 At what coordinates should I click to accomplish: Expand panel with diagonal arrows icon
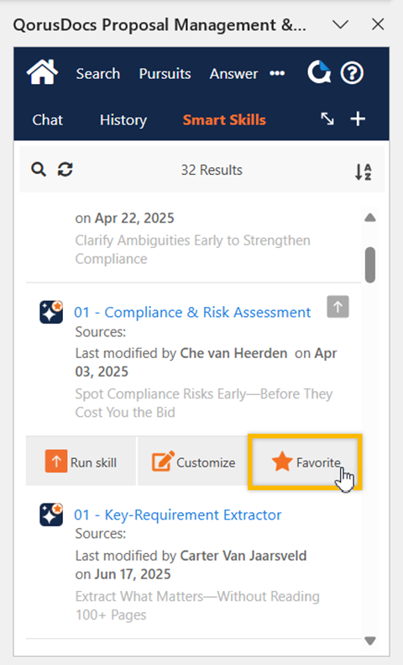327,119
